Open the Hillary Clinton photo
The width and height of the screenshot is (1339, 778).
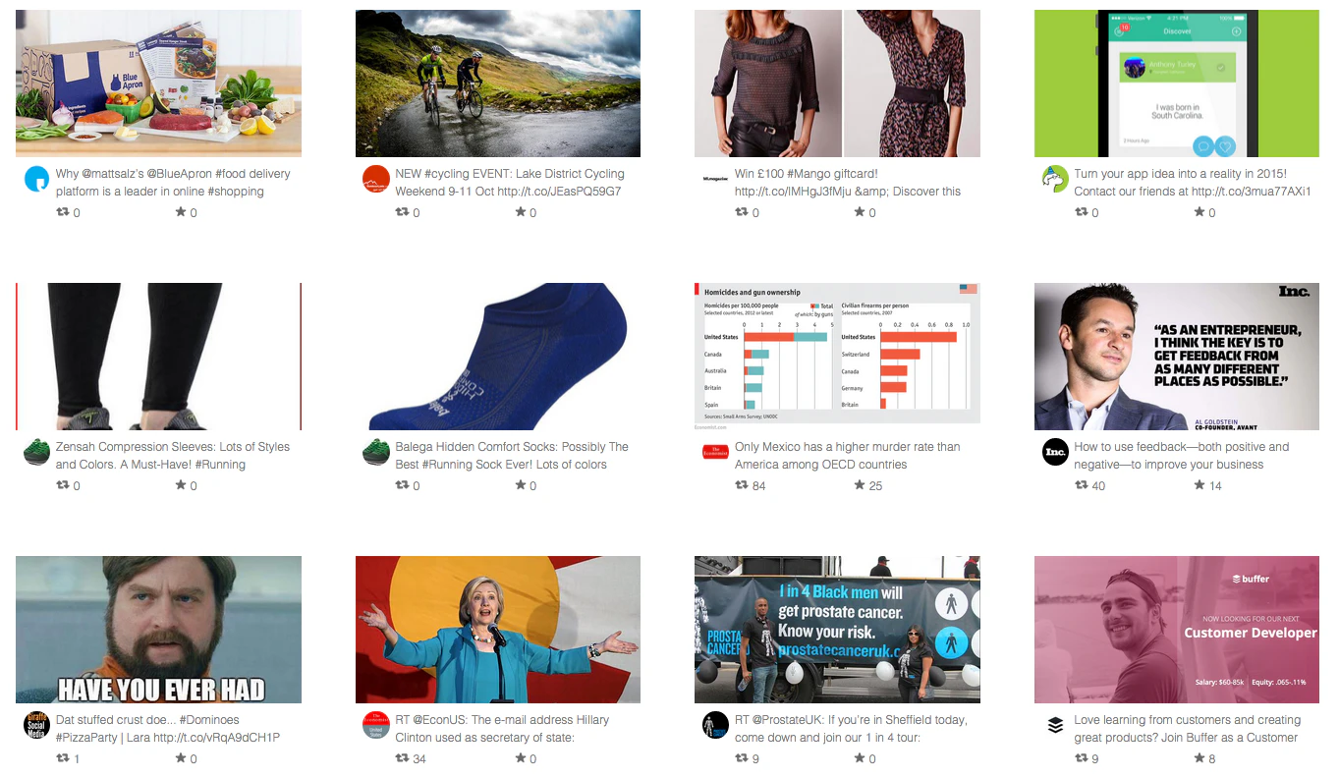coord(498,630)
